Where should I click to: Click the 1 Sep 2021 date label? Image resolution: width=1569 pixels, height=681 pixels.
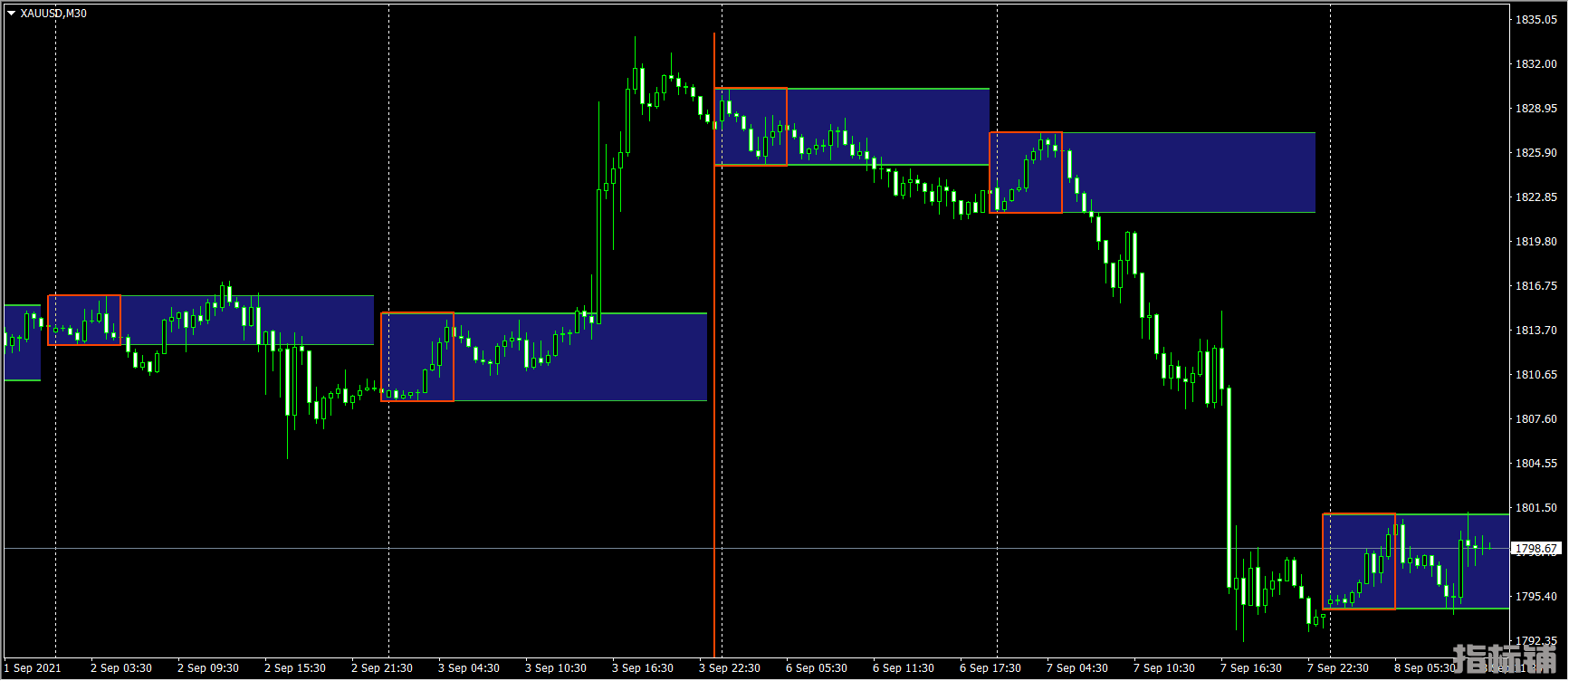click(x=33, y=668)
